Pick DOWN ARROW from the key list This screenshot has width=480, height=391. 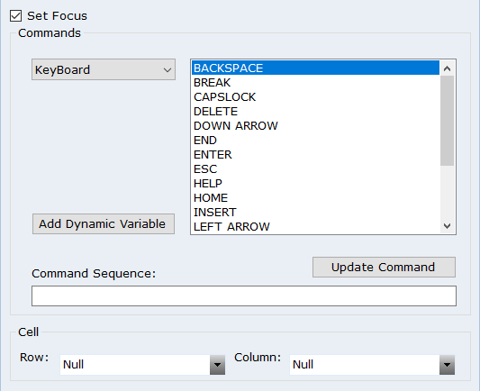[x=315, y=125]
